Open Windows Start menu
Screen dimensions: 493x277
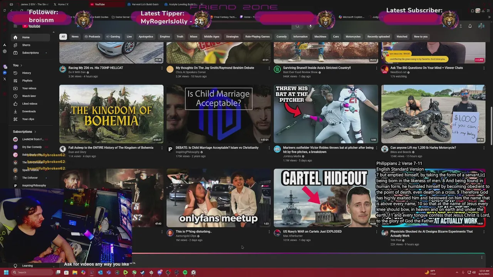pos(6,272)
